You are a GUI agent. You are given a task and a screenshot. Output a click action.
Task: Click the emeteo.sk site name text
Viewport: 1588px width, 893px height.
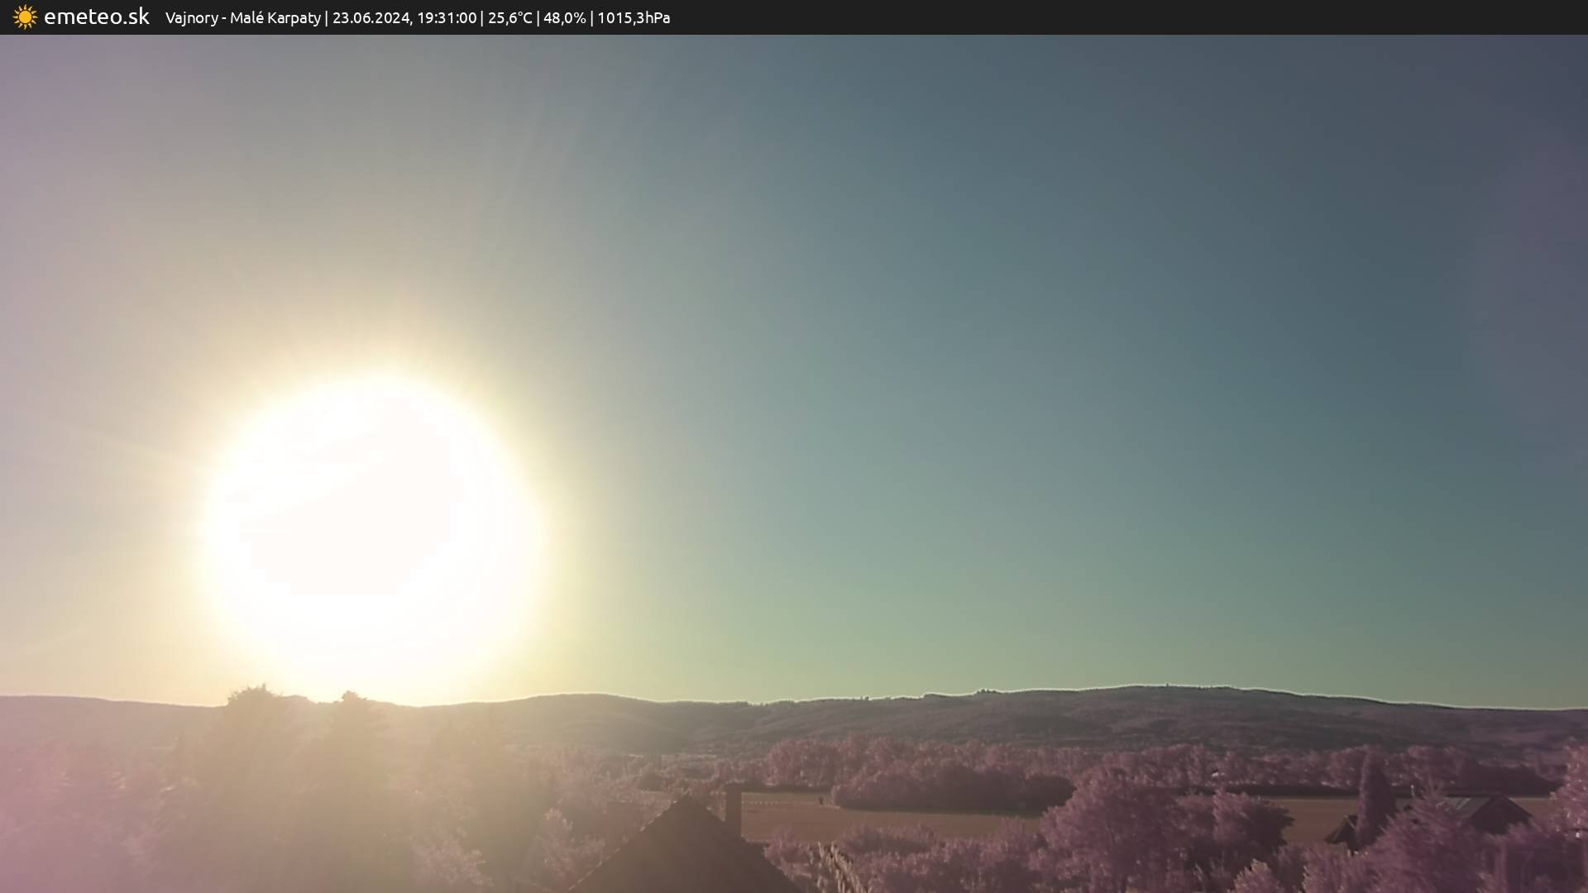click(96, 17)
